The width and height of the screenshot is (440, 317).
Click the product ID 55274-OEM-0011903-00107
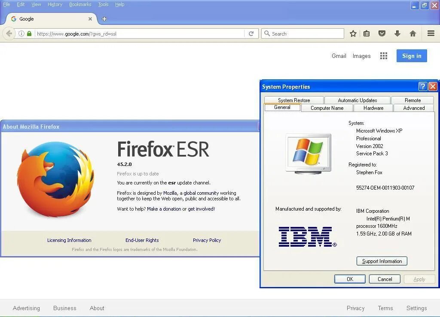click(x=385, y=187)
